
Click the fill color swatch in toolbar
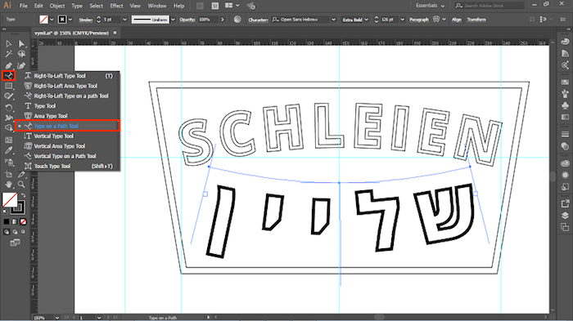click(10, 200)
